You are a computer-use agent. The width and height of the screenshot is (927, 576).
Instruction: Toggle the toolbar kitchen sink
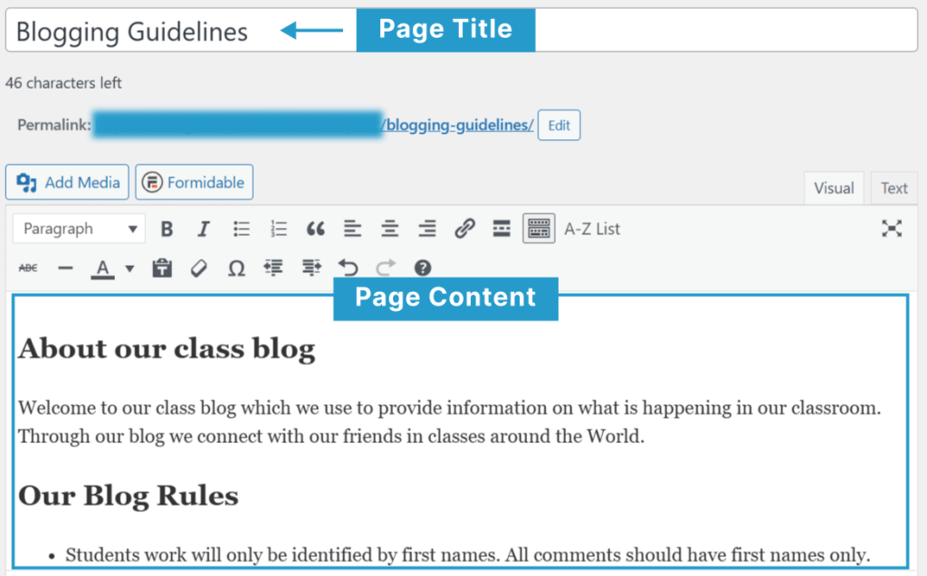539,229
